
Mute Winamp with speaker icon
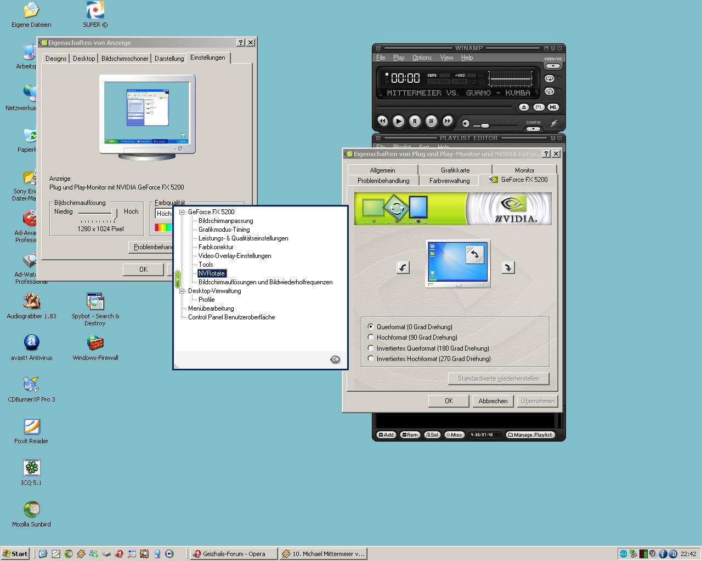tap(466, 123)
